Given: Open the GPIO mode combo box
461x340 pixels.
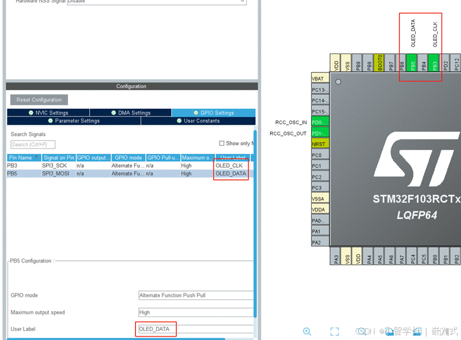Looking at the screenshot, I should point(196,295).
